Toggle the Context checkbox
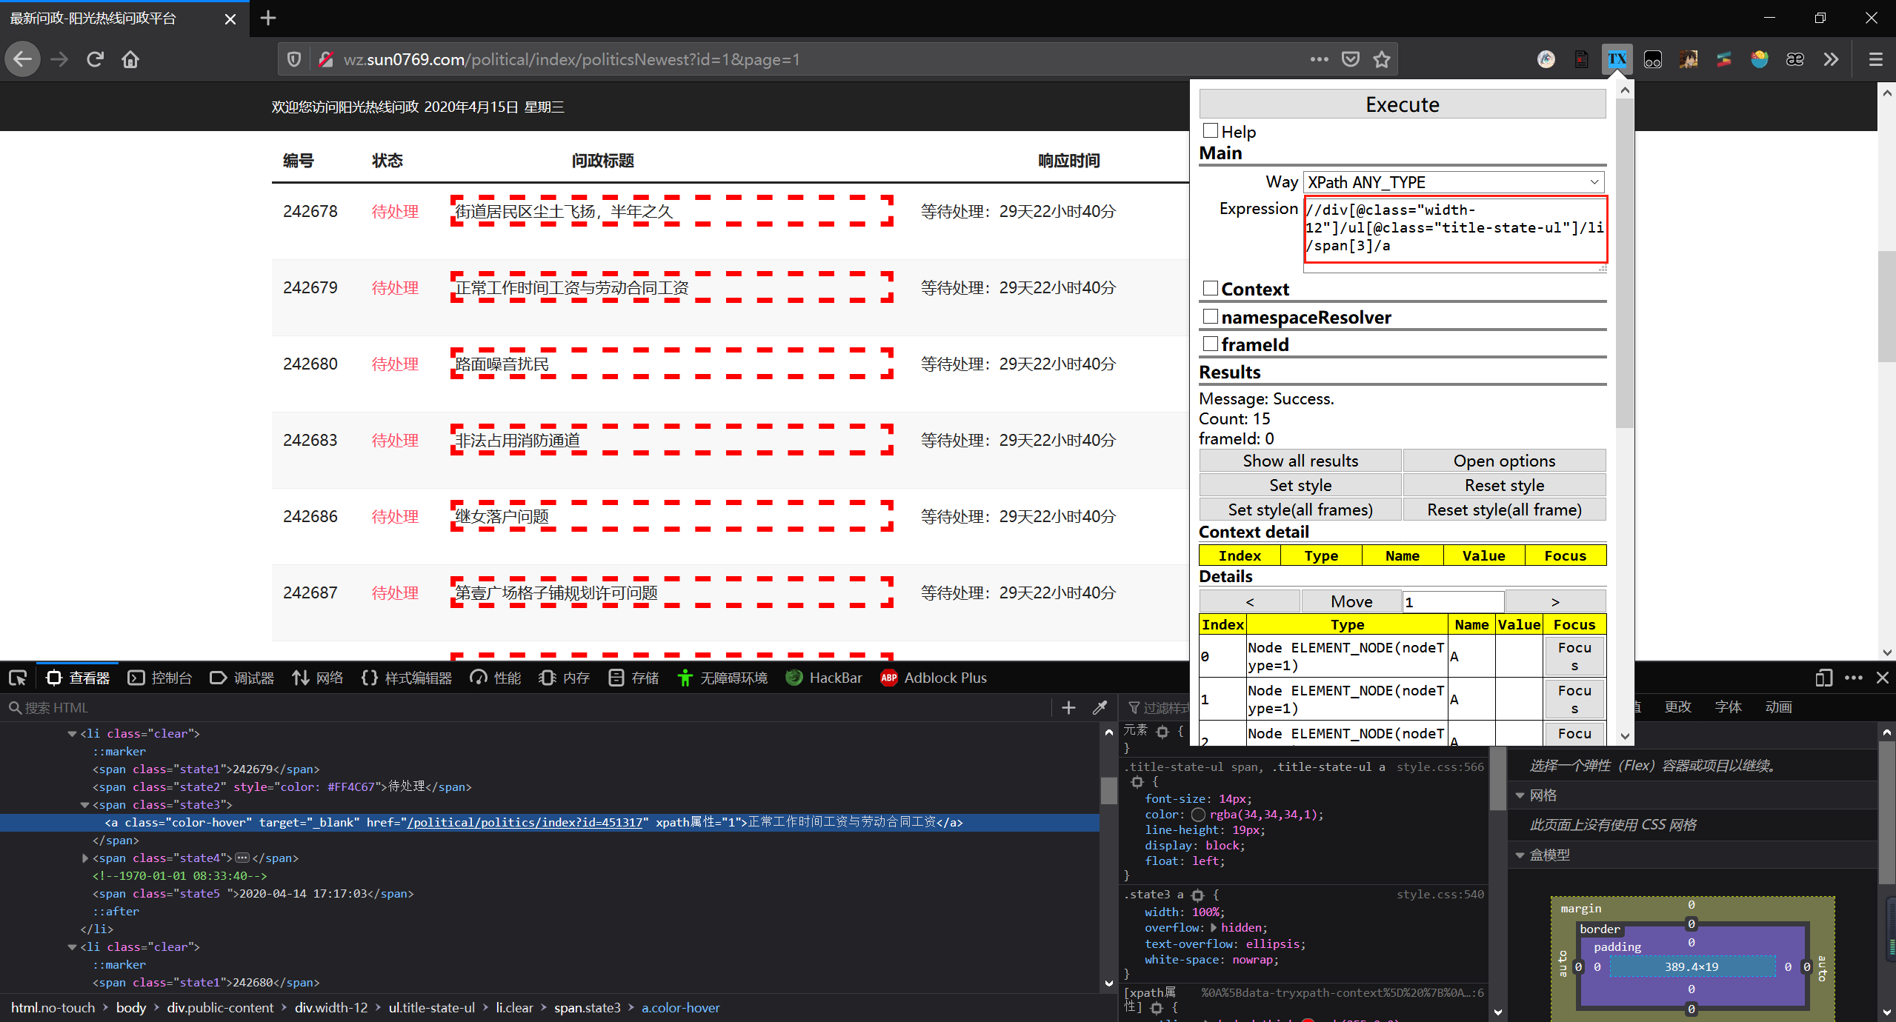 pos(1211,288)
